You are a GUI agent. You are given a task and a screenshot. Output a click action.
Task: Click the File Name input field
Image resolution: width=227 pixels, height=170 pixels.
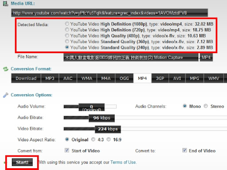[x=131, y=57]
